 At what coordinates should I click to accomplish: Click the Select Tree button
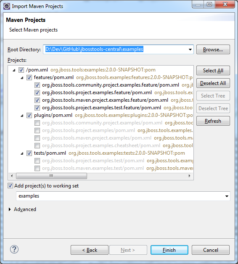(213, 96)
